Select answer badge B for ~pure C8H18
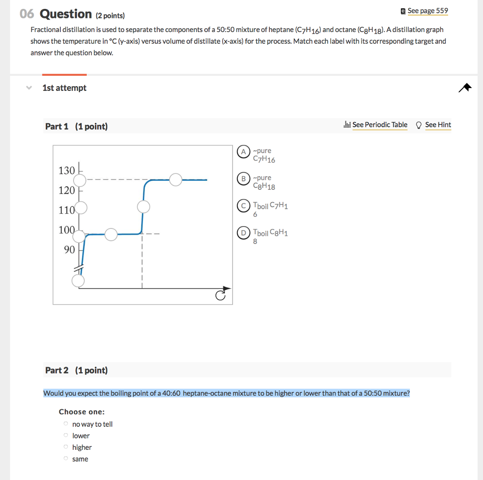The image size is (483, 480). click(x=243, y=179)
